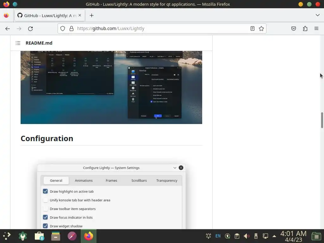Reload the current GitHub page
This screenshot has height=243, width=324.
tap(30, 28)
